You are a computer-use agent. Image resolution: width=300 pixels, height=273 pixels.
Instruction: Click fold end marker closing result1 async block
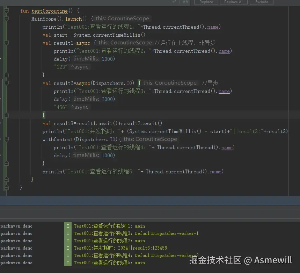[6, 75]
